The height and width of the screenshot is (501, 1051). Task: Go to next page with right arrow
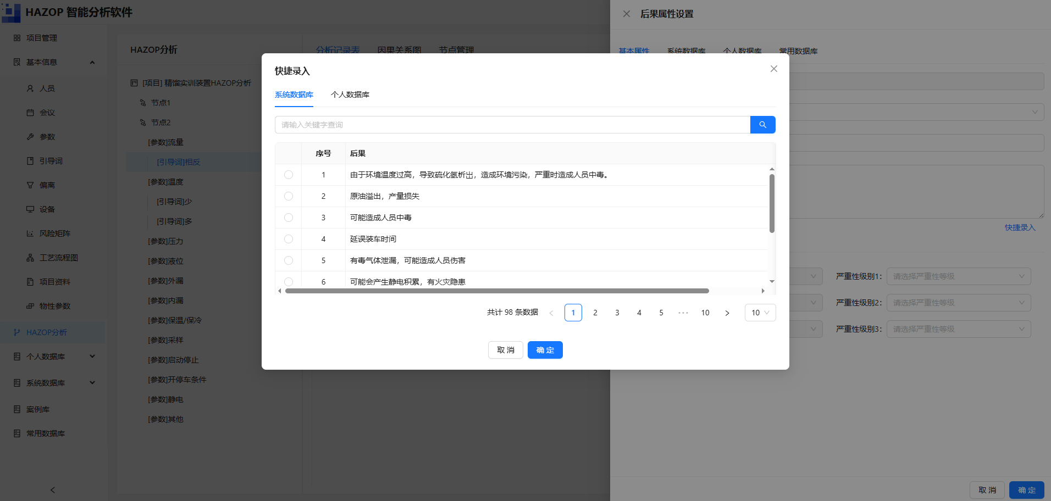click(x=727, y=313)
